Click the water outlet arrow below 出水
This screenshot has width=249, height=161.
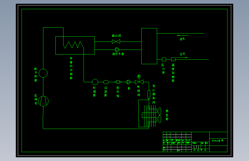(x=182, y=57)
